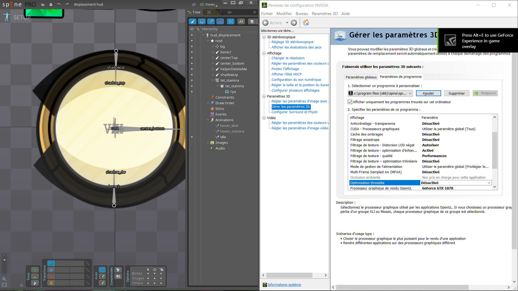Click the zoom magnifier icon in viewport

click(x=4, y=279)
